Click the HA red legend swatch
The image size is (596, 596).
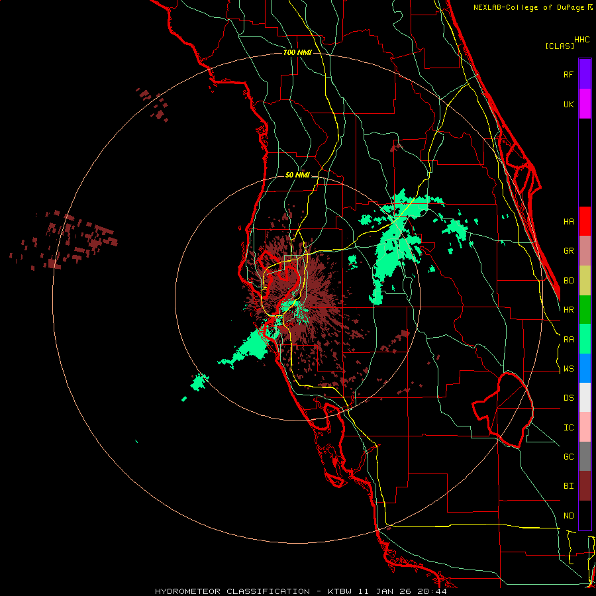pyautogui.click(x=585, y=221)
